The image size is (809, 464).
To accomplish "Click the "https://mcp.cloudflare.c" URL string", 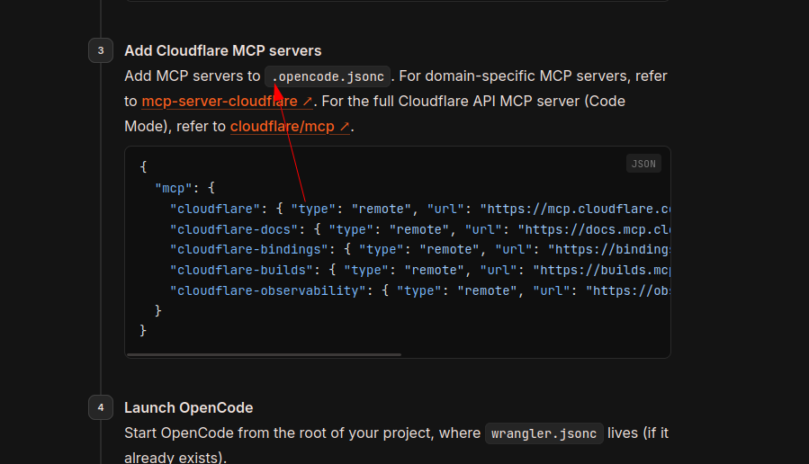I will tap(575, 209).
